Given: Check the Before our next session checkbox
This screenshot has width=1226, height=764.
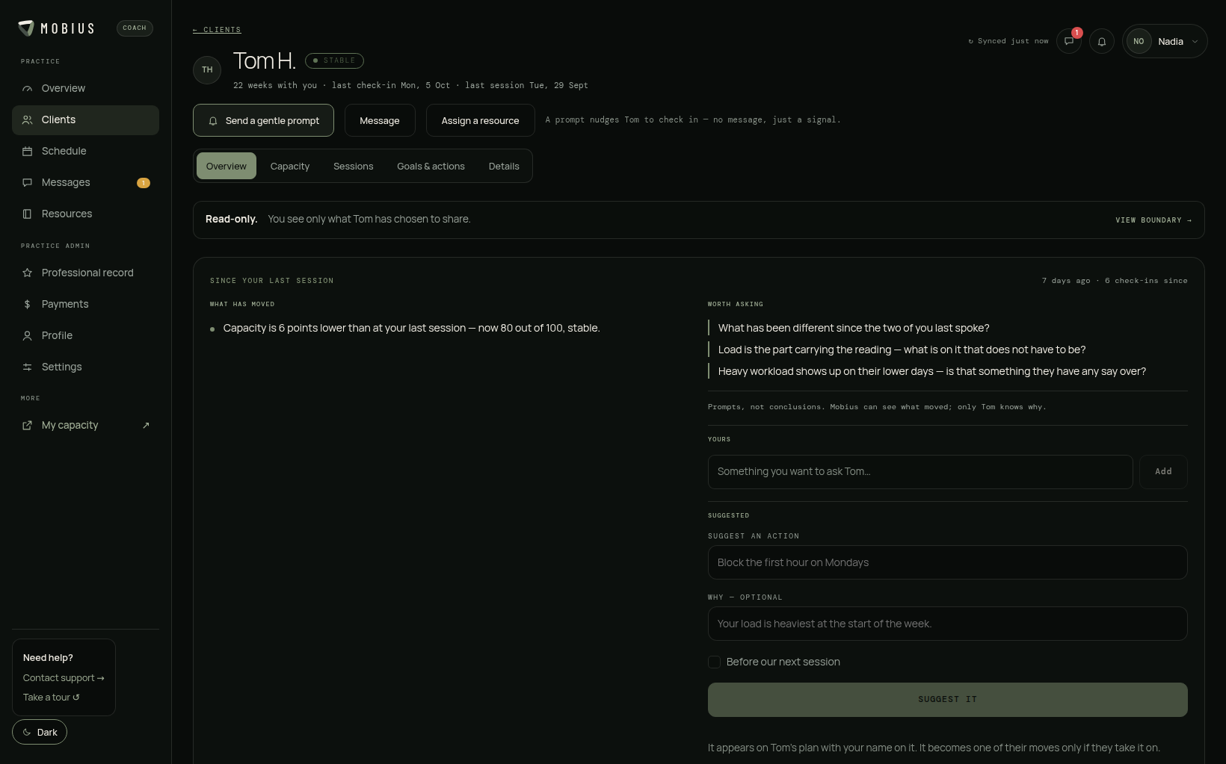Looking at the screenshot, I should (714, 662).
